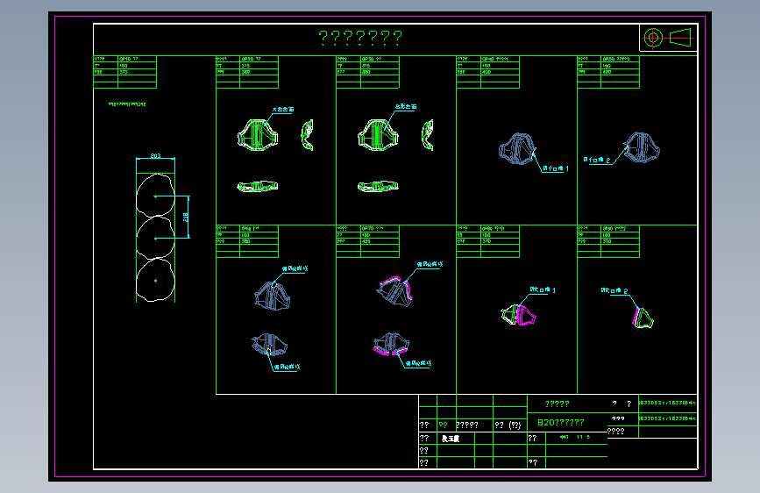Click the green "?????" name field in the title block
Screen dimensions: 760x493
coord(557,404)
